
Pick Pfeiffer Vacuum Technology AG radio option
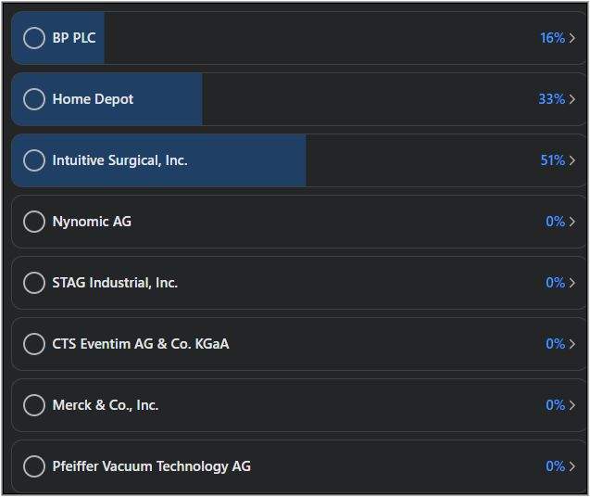[34, 466]
